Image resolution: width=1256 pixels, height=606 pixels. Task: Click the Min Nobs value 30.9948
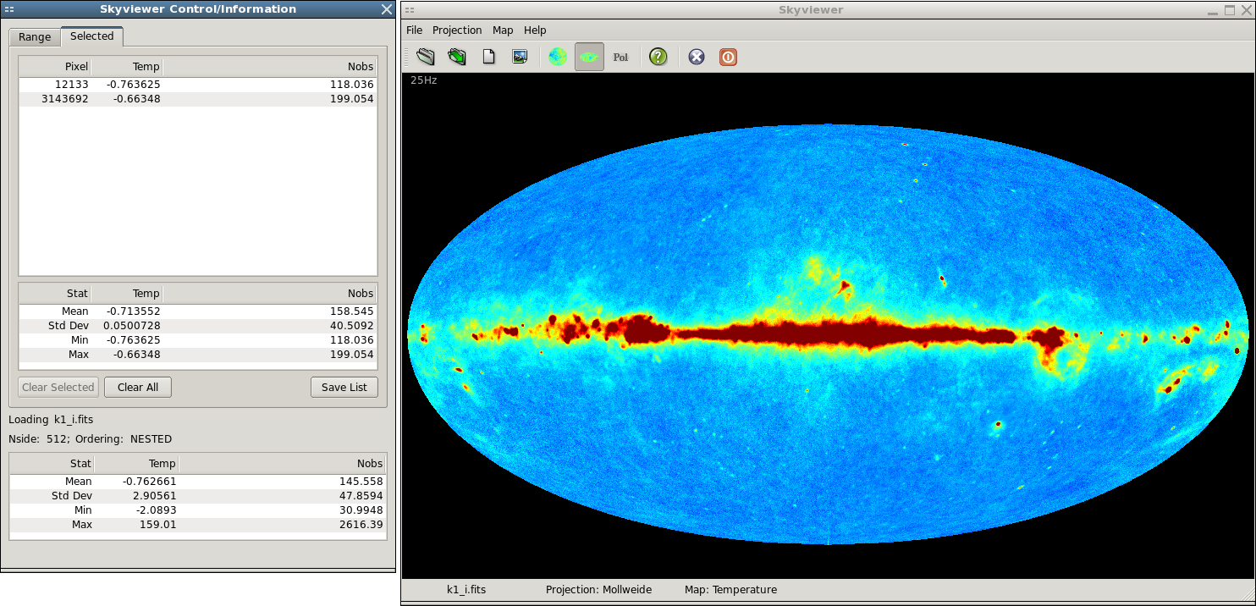tap(361, 510)
